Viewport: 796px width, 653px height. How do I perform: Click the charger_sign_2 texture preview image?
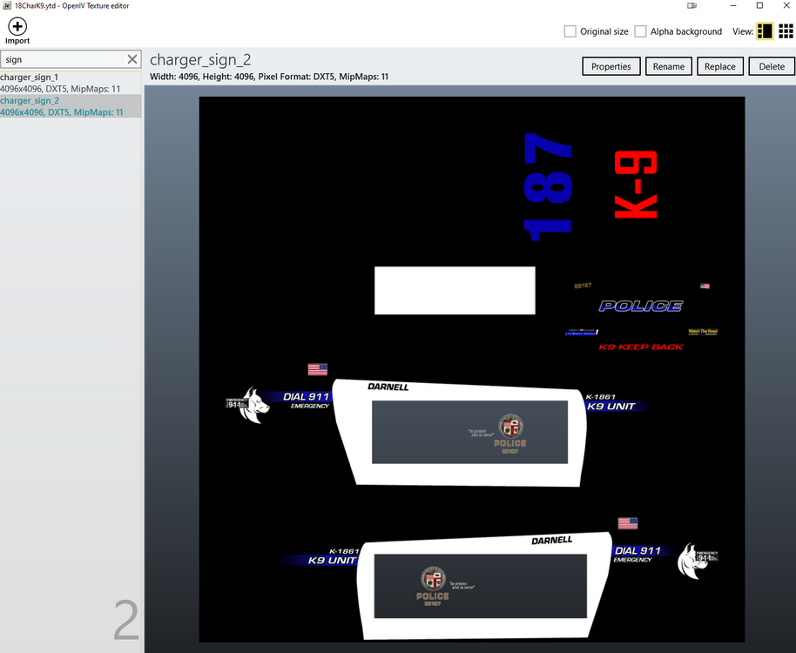click(x=472, y=369)
